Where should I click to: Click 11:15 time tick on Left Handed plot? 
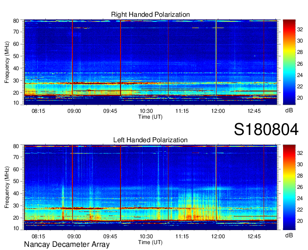click(x=182, y=236)
